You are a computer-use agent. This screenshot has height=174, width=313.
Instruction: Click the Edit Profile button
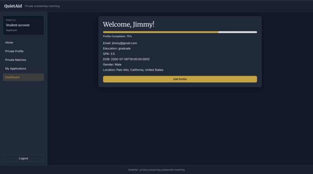180,79
